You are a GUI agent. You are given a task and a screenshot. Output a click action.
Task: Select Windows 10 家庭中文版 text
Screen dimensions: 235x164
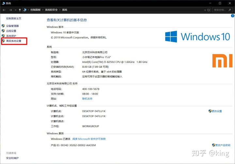[65, 32]
